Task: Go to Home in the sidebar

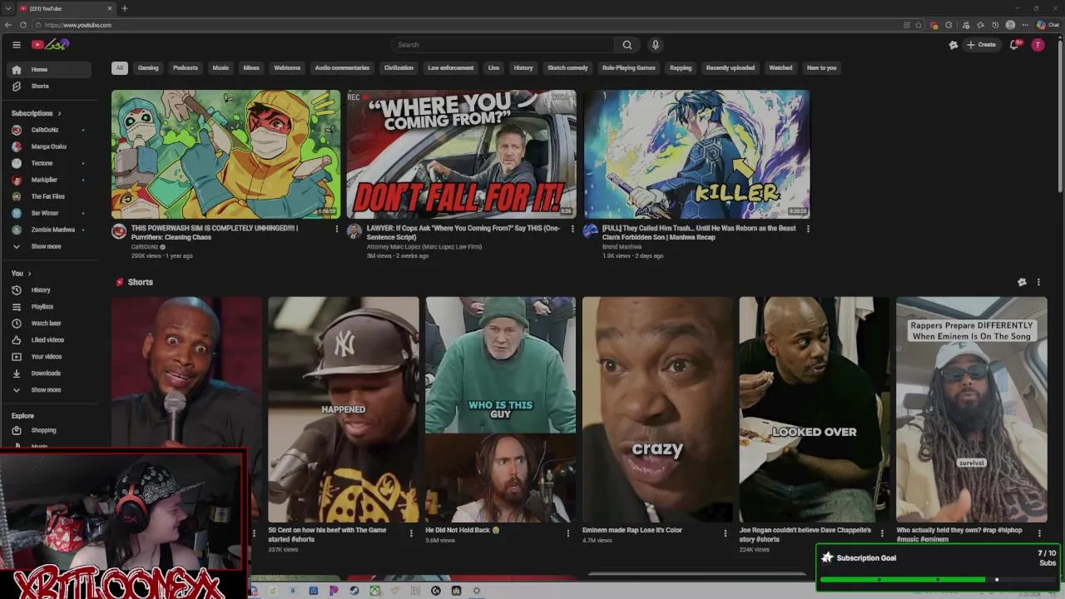Action: pyautogui.click(x=49, y=70)
